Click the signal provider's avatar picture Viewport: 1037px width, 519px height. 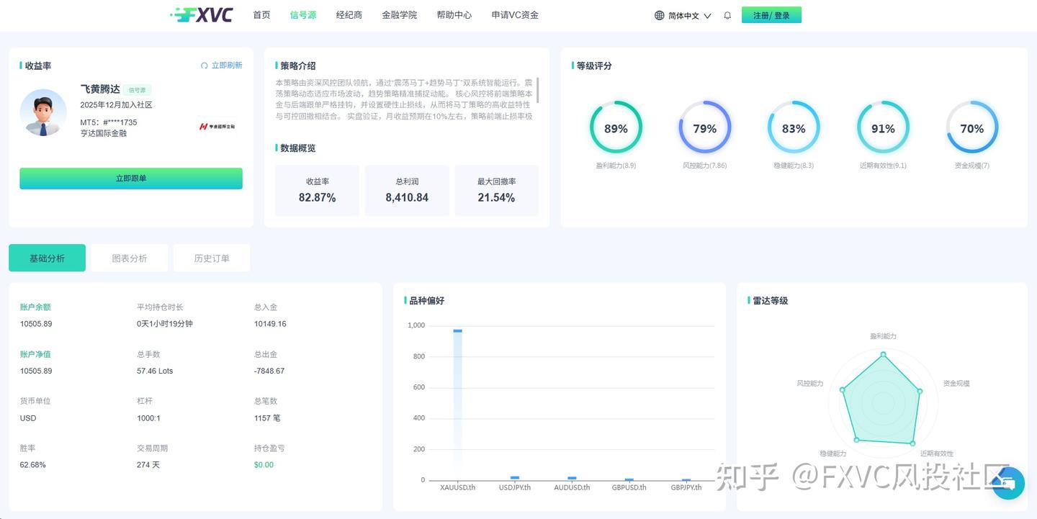point(43,113)
